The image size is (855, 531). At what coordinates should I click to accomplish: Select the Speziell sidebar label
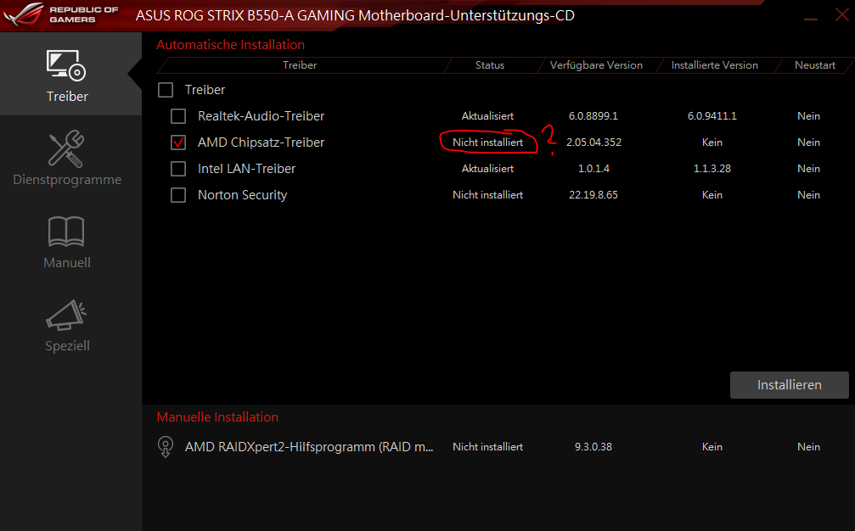point(67,346)
